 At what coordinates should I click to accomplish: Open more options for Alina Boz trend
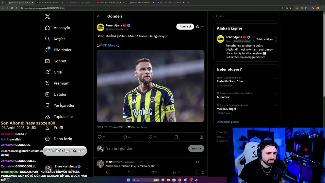[275, 94]
